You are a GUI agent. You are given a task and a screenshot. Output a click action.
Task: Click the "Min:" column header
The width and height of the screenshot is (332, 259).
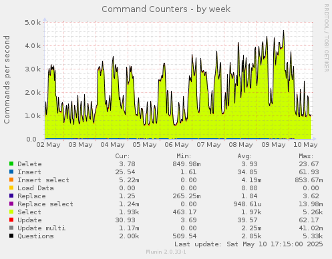(x=184, y=156)
